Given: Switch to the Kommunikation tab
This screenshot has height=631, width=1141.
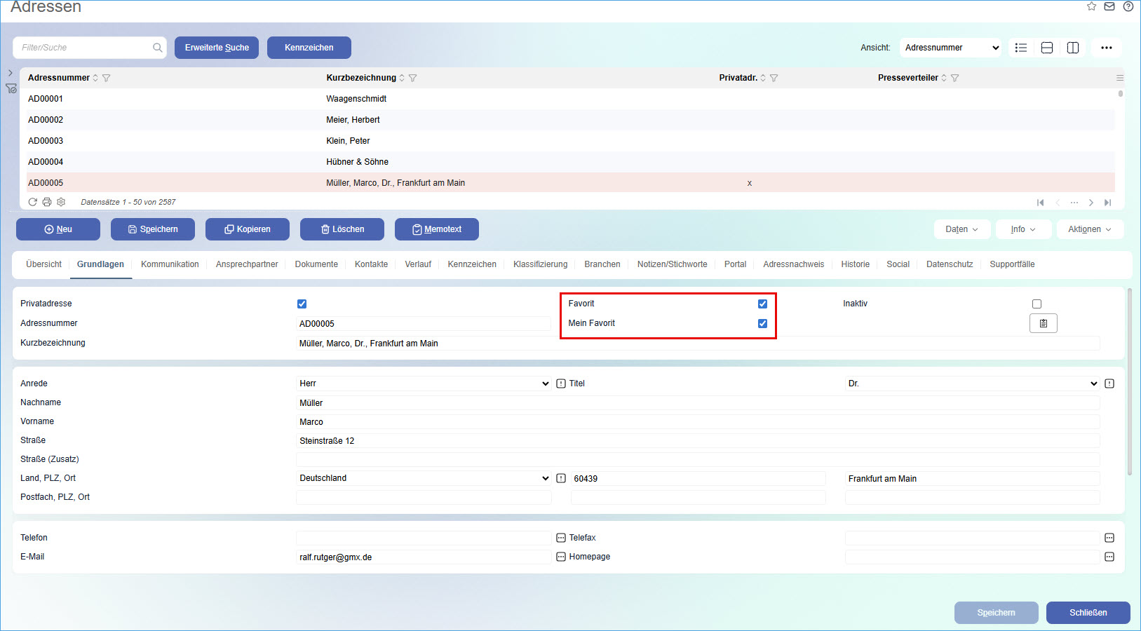Looking at the screenshot, I should tap(170, 264).
